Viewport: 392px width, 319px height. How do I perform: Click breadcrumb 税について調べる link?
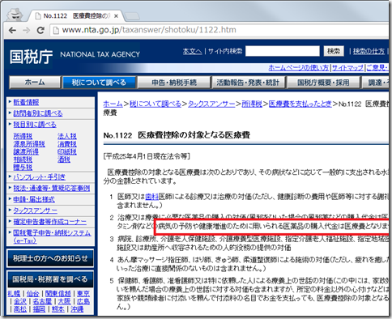click(156, 104)
